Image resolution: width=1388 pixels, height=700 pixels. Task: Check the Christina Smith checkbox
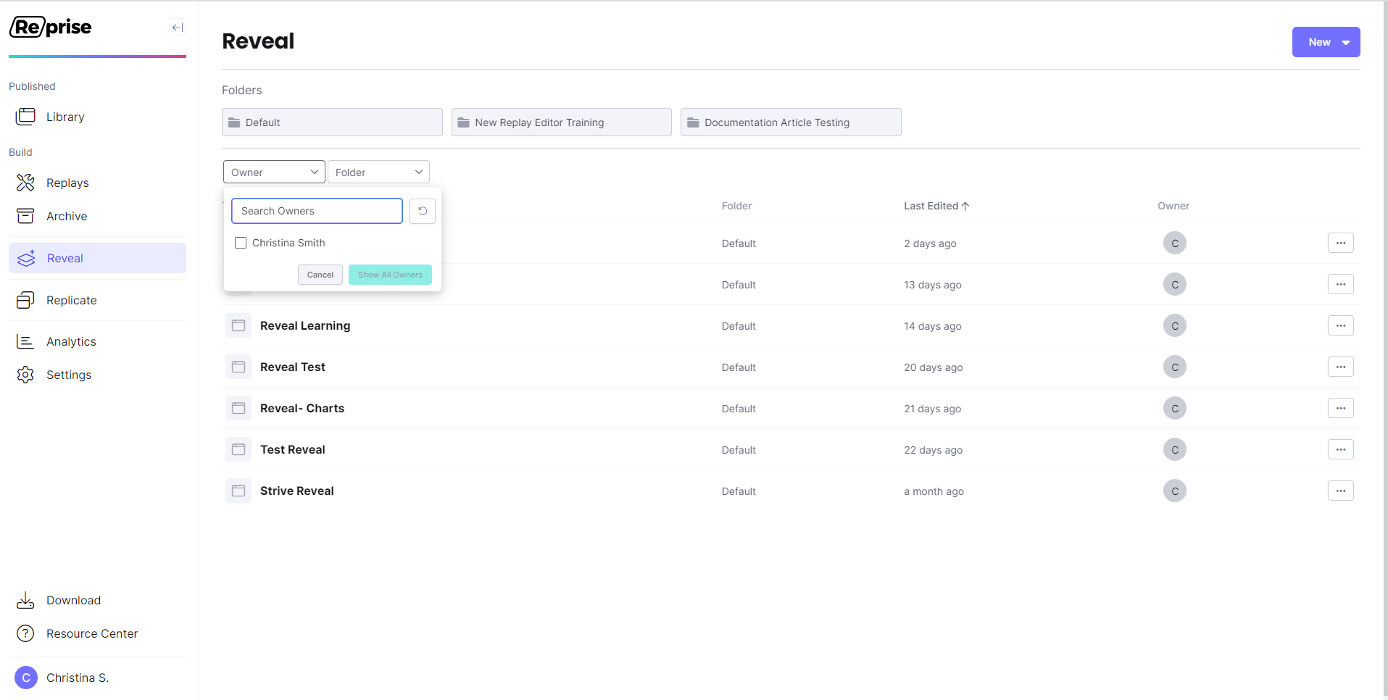[x=241, y=243]
